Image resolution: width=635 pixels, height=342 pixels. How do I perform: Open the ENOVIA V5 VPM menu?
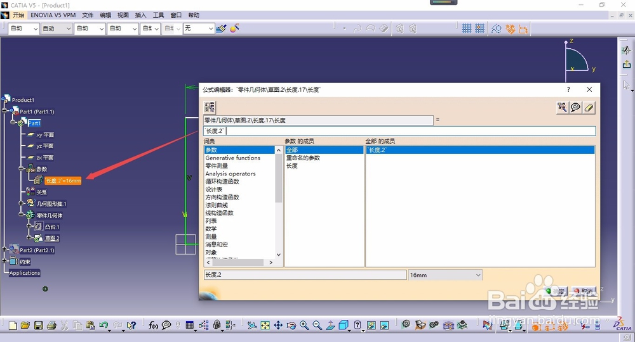53,15
